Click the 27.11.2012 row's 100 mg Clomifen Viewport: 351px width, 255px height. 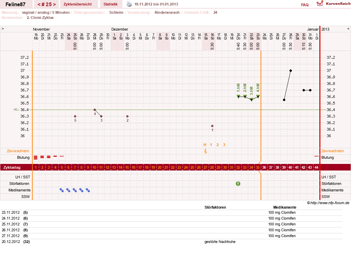282,236
